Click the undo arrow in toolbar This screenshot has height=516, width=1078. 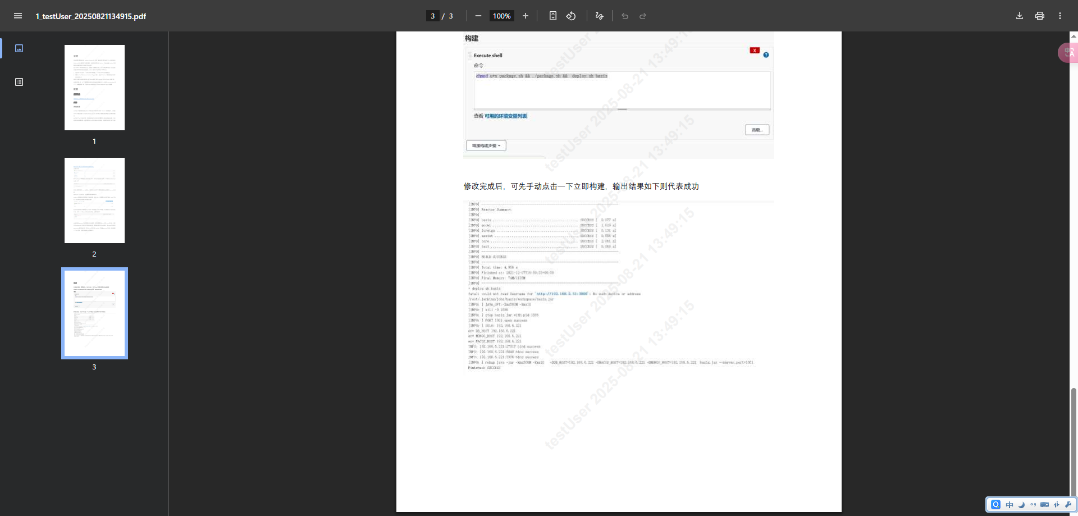tap(625, 16)
